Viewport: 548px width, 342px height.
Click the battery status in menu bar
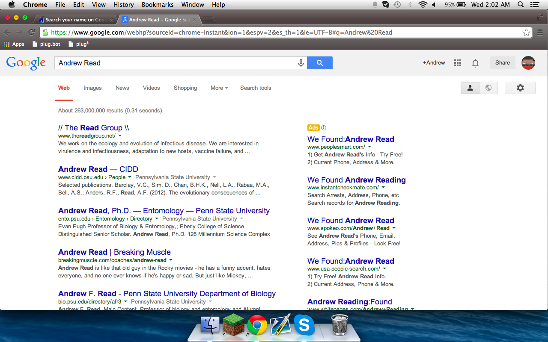[456, 5]
